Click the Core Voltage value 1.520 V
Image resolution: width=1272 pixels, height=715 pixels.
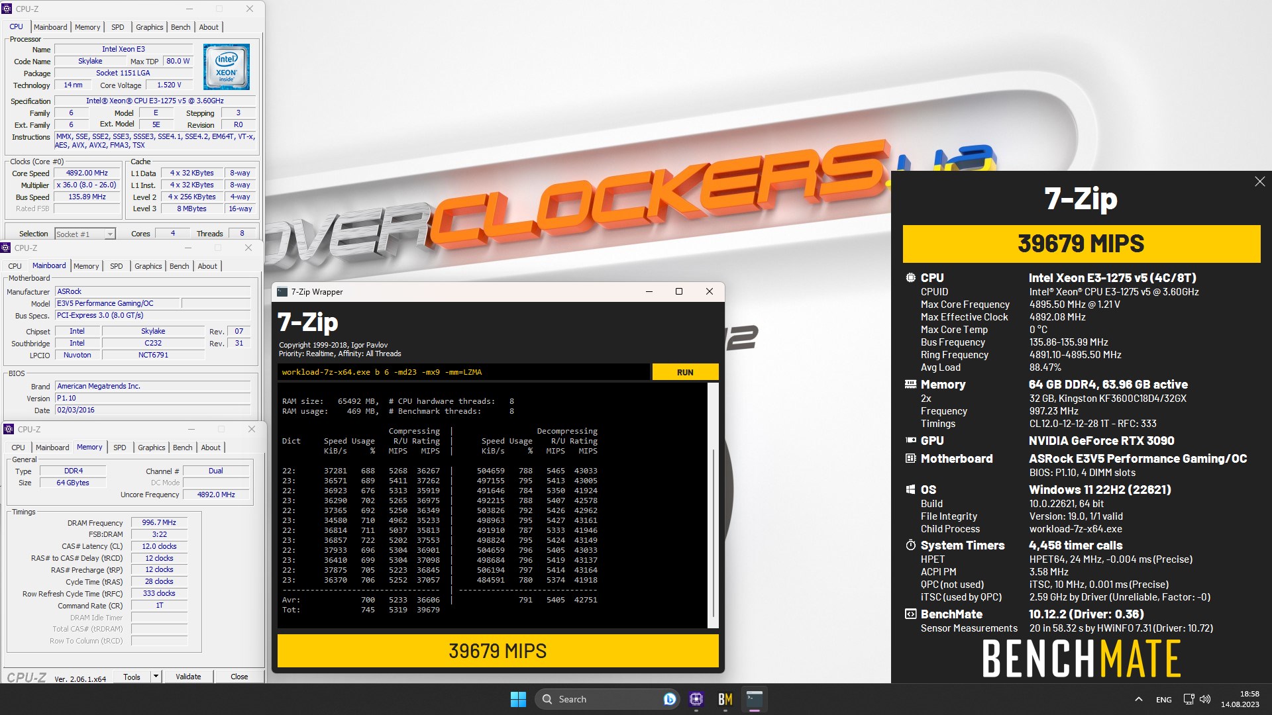coord(169,85)
